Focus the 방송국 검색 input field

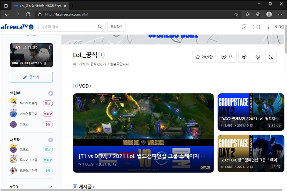pyautogui.click(x=69, y=27)
